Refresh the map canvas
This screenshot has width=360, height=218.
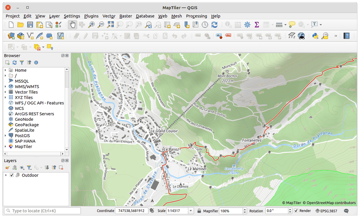(214, 25)
